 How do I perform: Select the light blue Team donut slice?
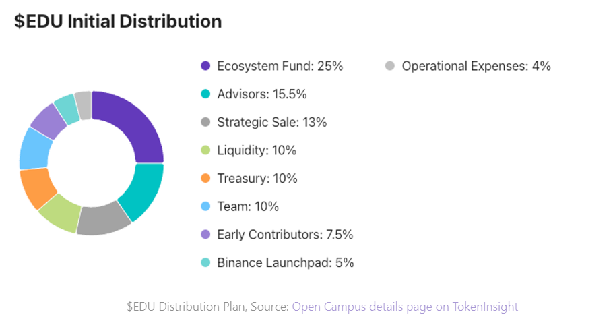point(34,148)
